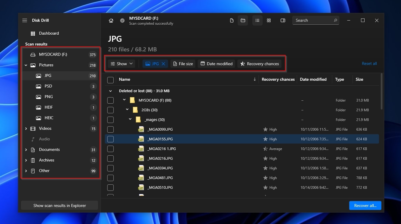Click the scan completed checkmark icon
This screenshot has width=401, height=224.
click(x=123, y=21)
